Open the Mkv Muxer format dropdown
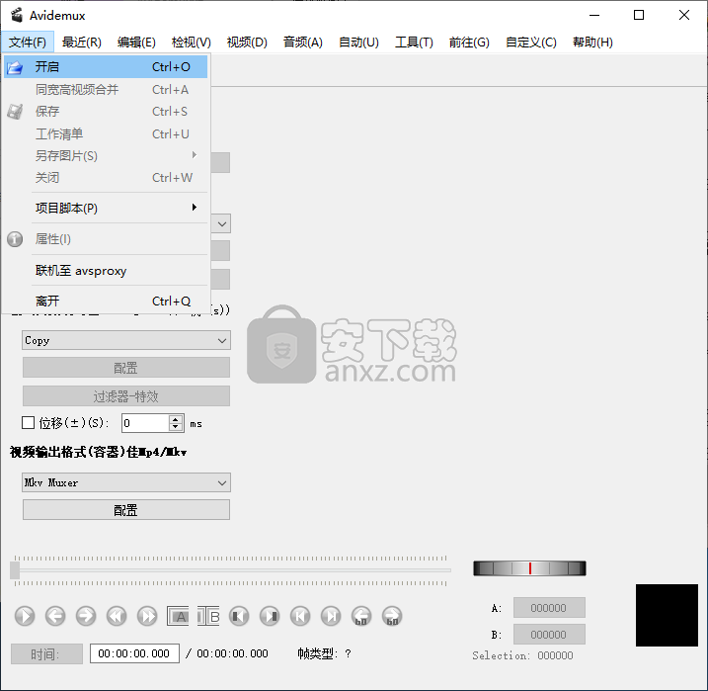Image resolution: width=708 pixels, height=691 pixels. tap(126, 482)
